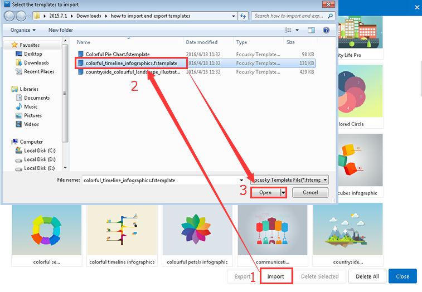
Task: Open the file type filter combo box
Action: coord(289,180)
